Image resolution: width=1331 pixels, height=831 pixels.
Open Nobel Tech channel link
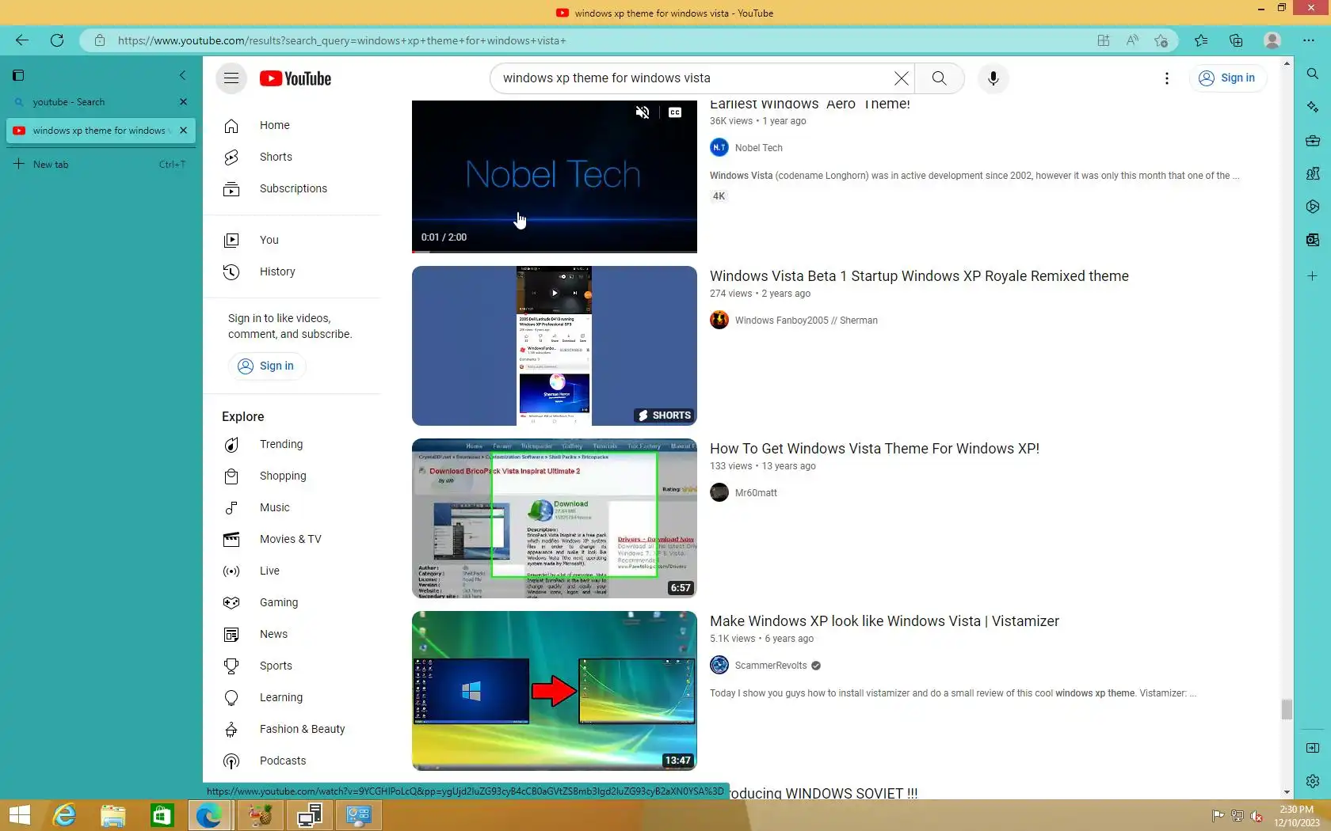click(x=758, y=148)
